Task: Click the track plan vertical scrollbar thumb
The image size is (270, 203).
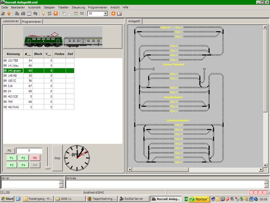Action: point(265,70)
